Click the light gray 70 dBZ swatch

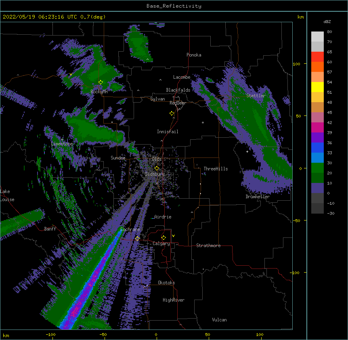tap(317, 37)
